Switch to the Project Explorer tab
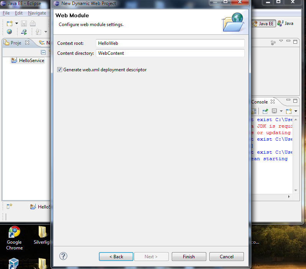Viewport: 306px width, 269px height. pyautogui.click(x=13, y=43)
